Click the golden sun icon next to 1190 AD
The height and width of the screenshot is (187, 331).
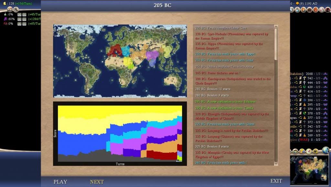pos(297,3)
